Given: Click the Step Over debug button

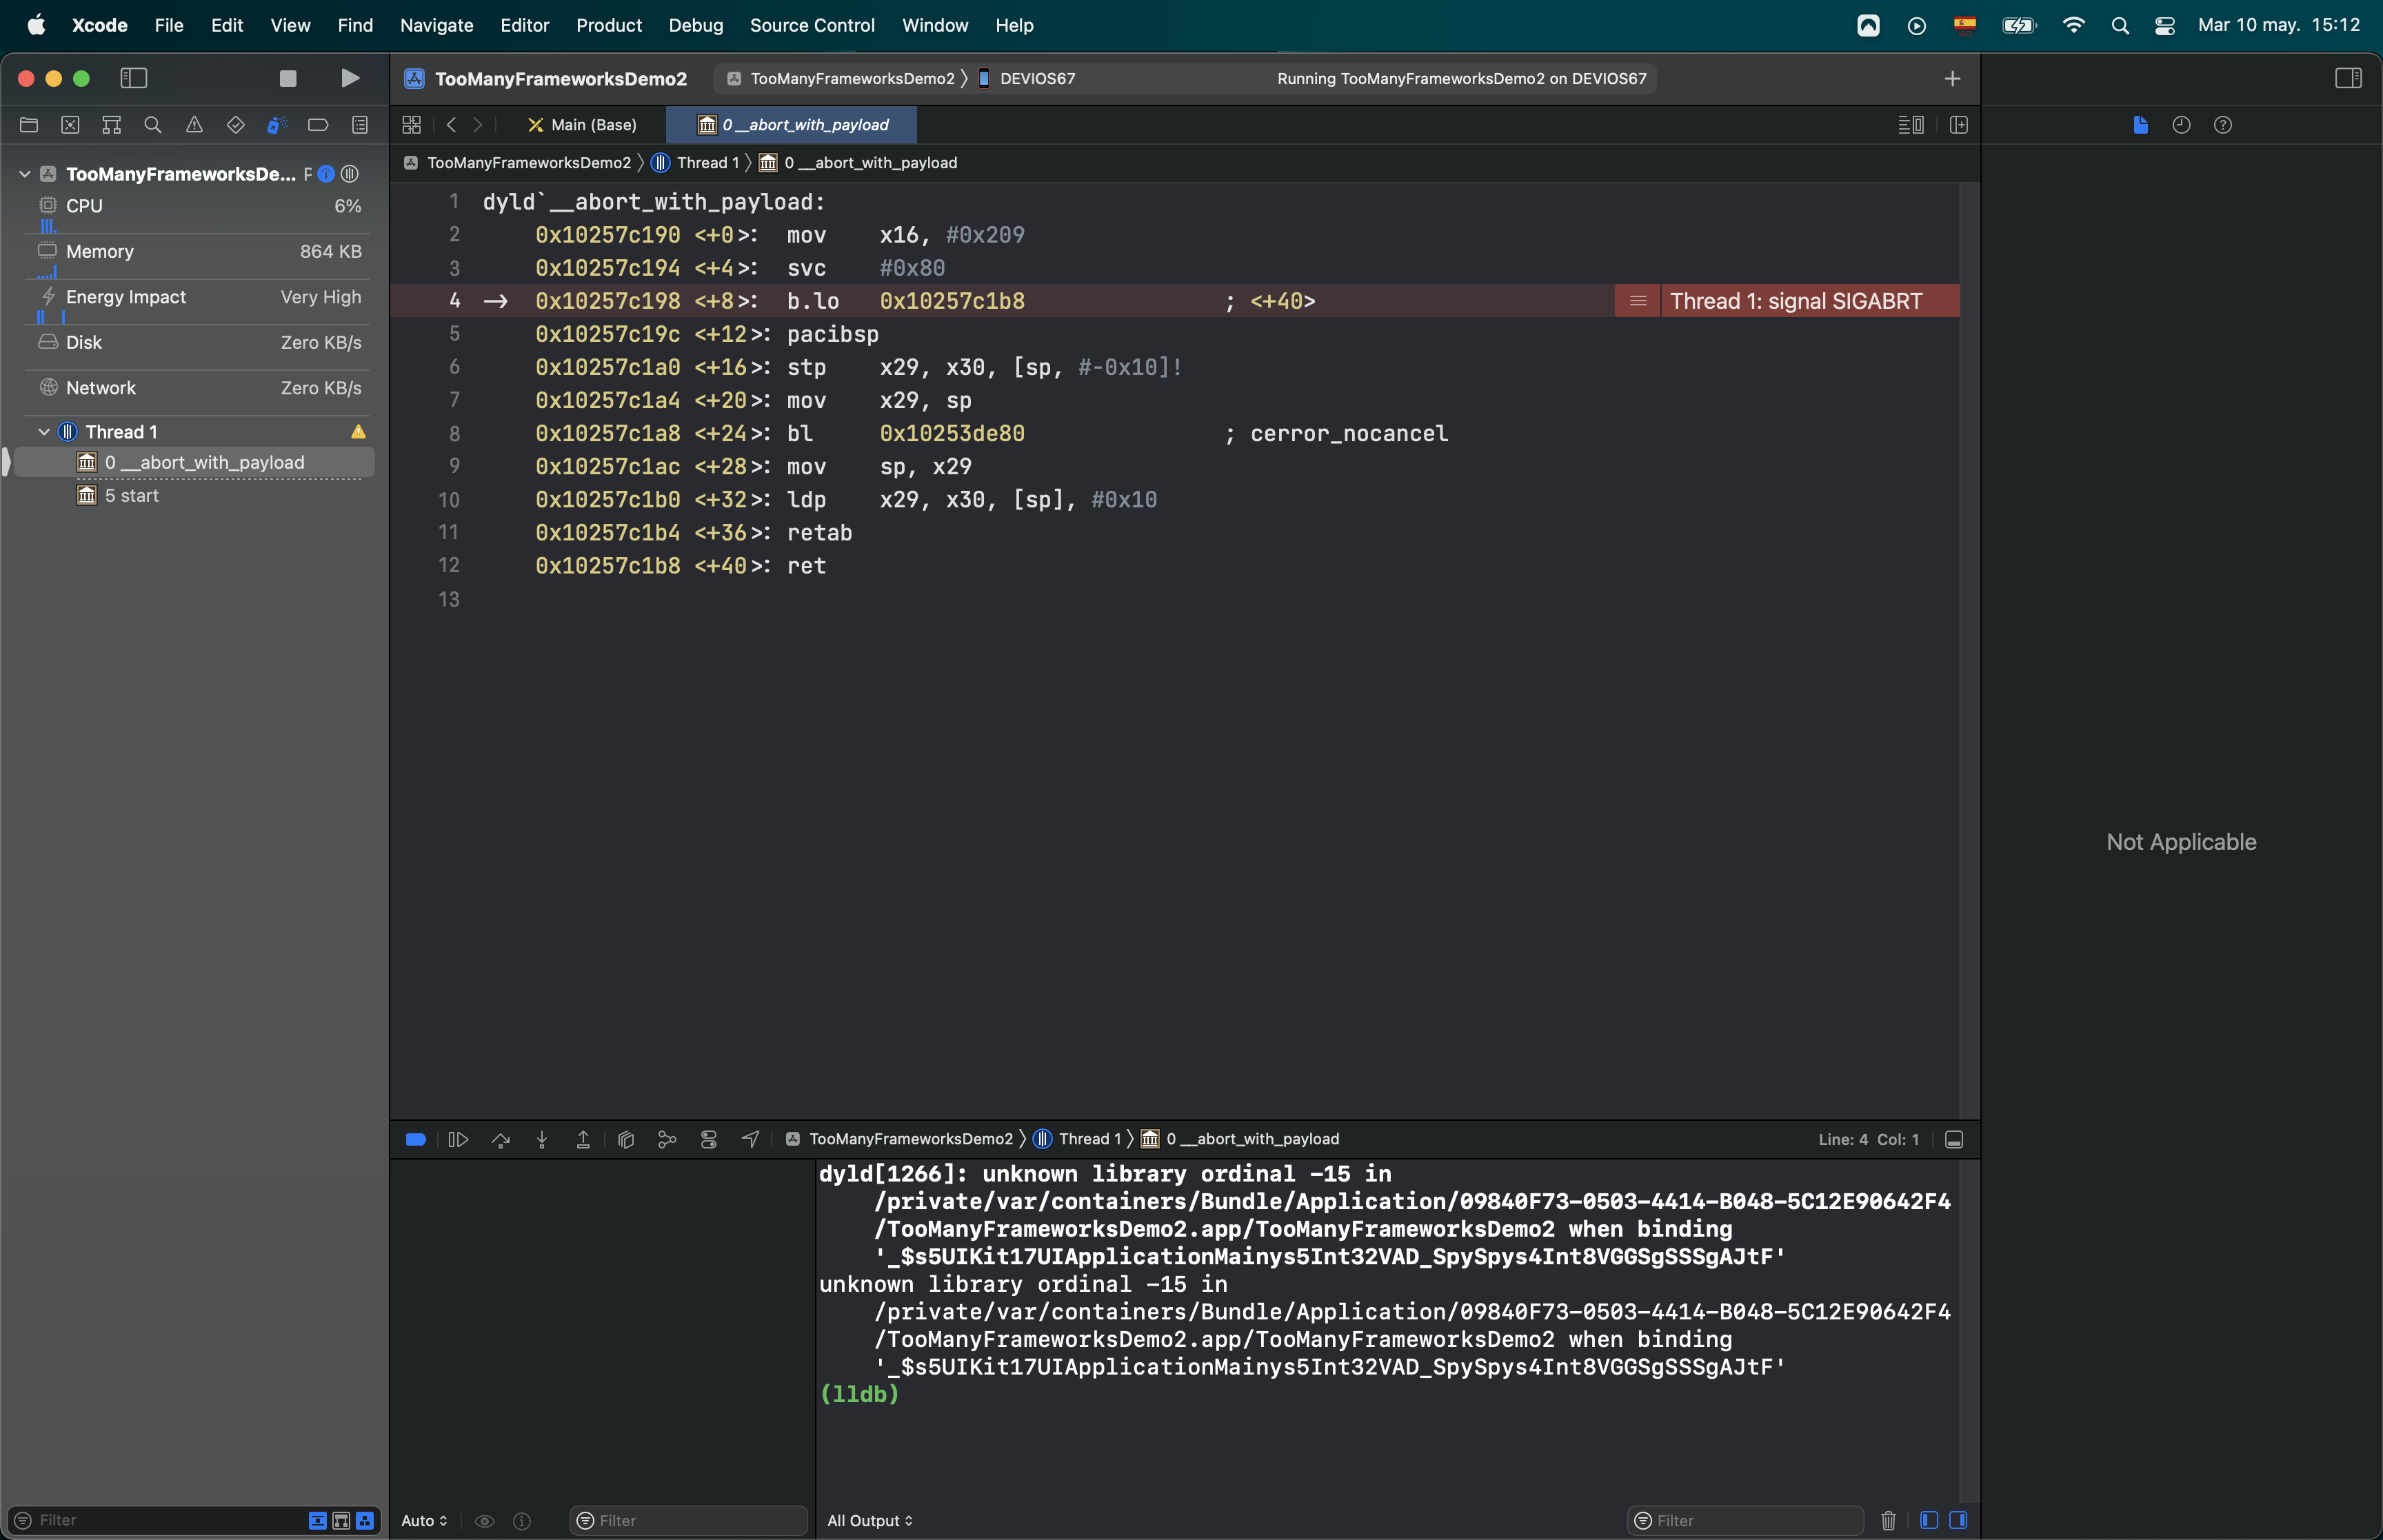Looking at the screenshot, I should pos(500,1139).
